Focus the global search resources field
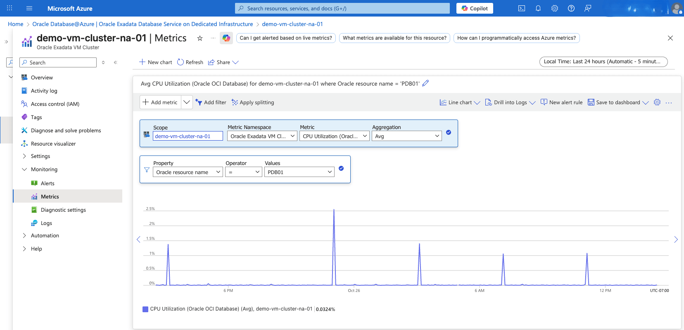This screenshot has height=330, width=684. coord(342,8)
